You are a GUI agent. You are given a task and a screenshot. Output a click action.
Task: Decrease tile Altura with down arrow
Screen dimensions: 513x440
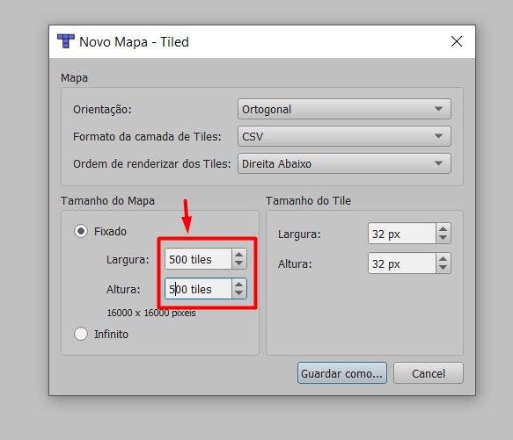pos(443,268)
